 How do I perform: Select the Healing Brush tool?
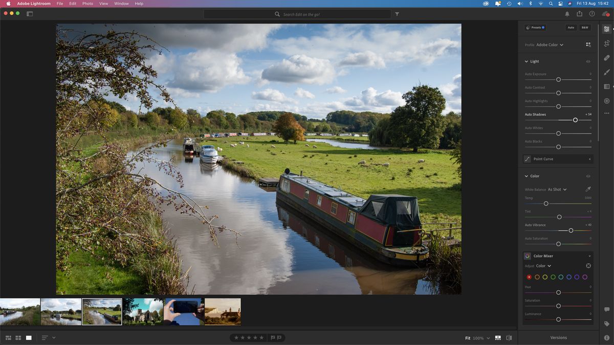(607, 58)
